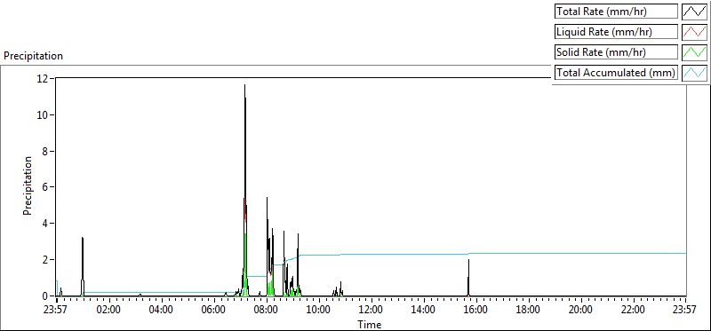Click the Time axis title below chart
The width and height of the screenshot is (711, 331).
(369, 324)
